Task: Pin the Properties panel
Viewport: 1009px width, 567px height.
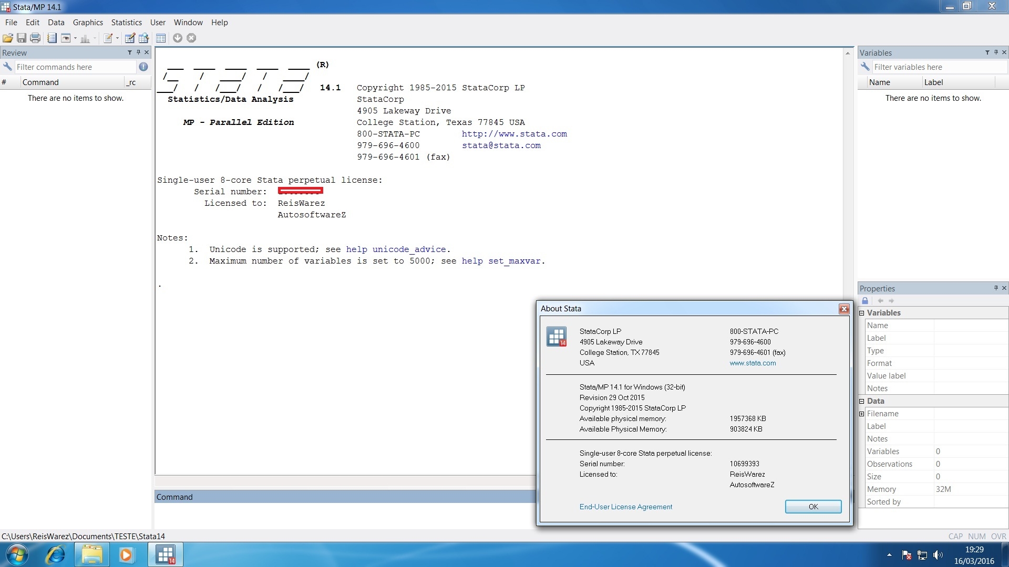Action: (x=996, y=288)
